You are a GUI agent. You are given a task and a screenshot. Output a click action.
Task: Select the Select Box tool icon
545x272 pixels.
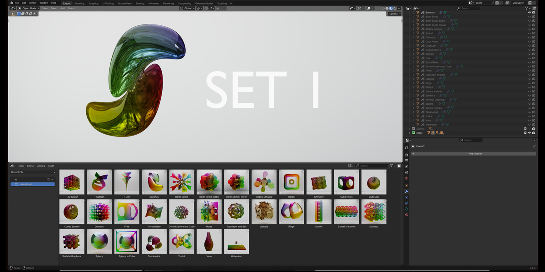pos(13,14)
